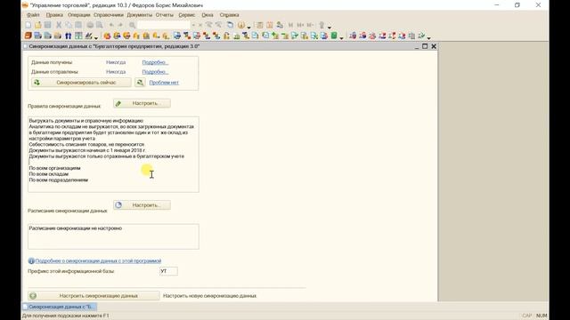This screenshot has width=570, height=320.
Task: Click the Paste clipboard toolbar icon
Action: click(78, 25)
